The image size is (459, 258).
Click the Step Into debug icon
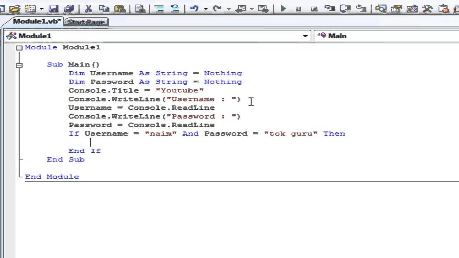330,8
